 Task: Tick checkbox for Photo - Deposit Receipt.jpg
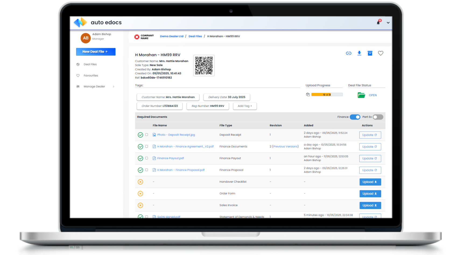[147, 135]
